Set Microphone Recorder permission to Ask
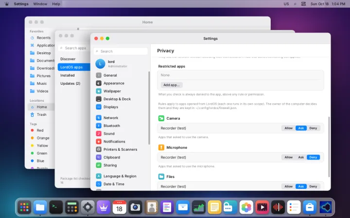Screen dimensions: 350x218 pyautogui.click(x=301, y=157)
